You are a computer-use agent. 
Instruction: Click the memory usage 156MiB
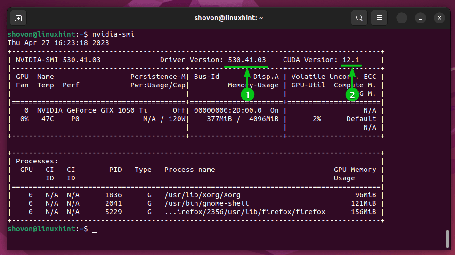click(364, 212)
